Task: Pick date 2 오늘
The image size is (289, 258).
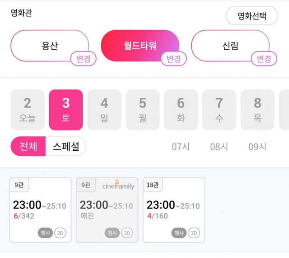Action: click(28, 110)
